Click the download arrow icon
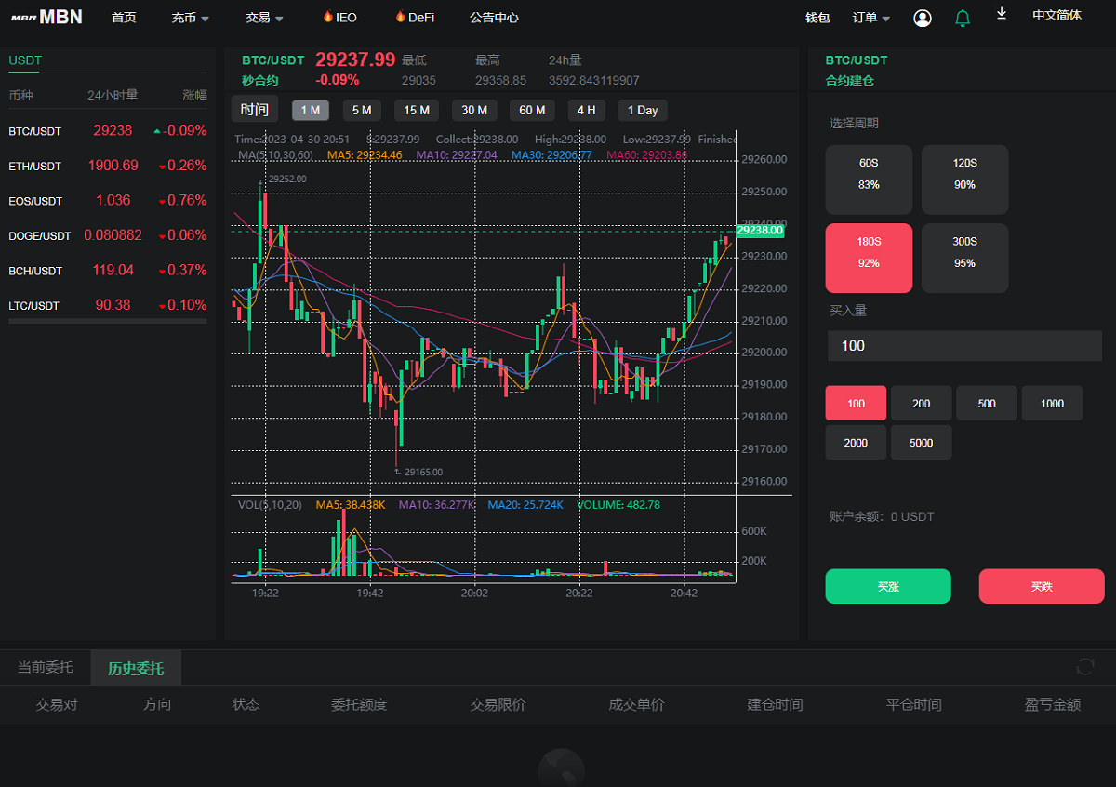1116x787 pixels. click(x=1002, y=13)
